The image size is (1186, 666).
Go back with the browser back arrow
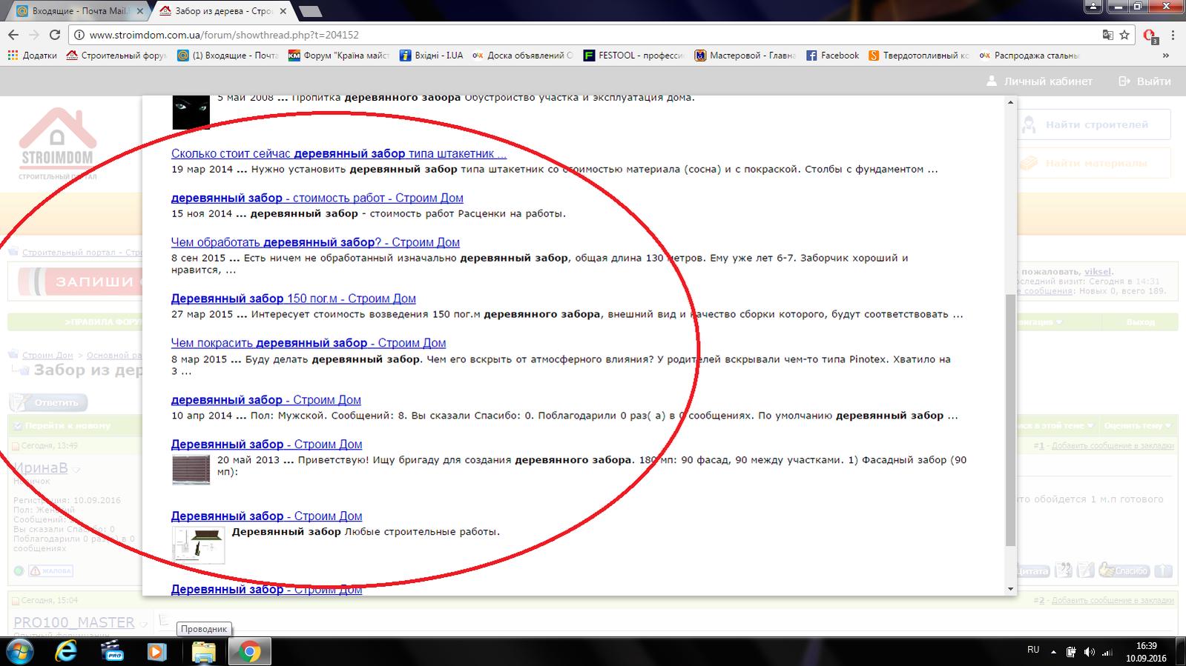pyautogui.click(x=13, y=35)
